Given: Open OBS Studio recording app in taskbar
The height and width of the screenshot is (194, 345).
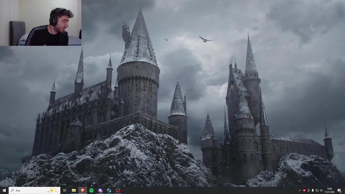Looking at the screenshot, I should click(x=118, y=190).
